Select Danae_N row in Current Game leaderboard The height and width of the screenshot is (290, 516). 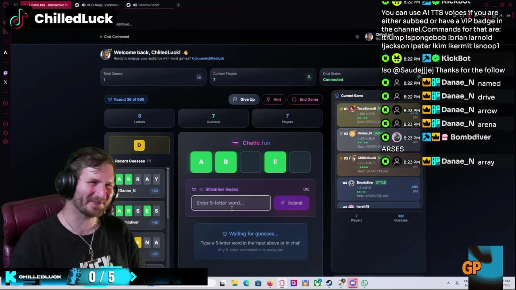click(379, 140)
